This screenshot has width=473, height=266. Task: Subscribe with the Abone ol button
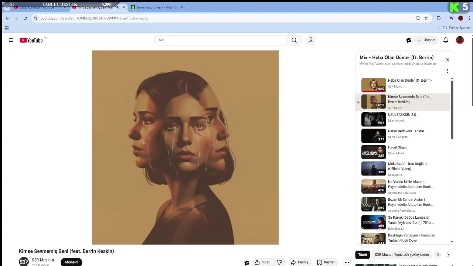pos(71,262)
